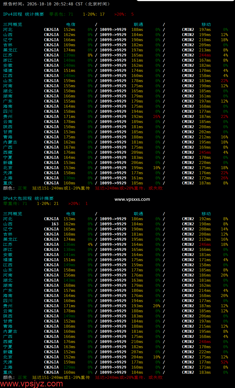Screen dimensions: 235x388
Task: Click the red '248ms' latency in 西藏 row
Action: pyautogui.click(x=205, y=342)
